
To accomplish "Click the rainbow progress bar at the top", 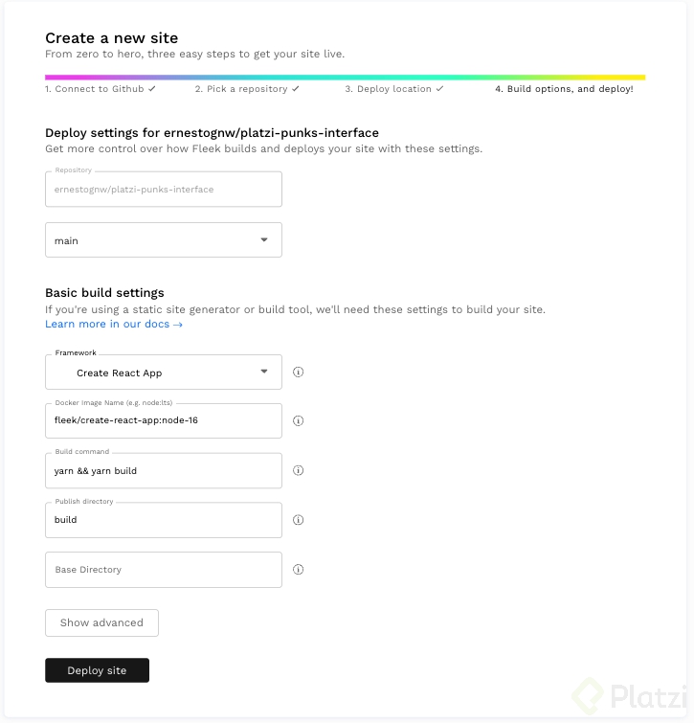I will point(346,78).
